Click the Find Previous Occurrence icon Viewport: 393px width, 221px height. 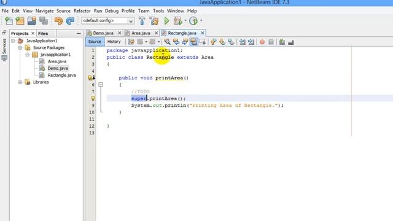click(176, 42)
